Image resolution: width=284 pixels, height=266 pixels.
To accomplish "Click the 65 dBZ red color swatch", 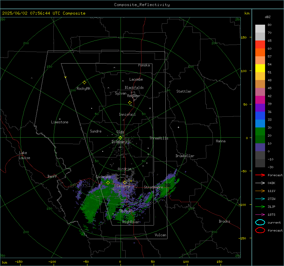I will point(260,45).
